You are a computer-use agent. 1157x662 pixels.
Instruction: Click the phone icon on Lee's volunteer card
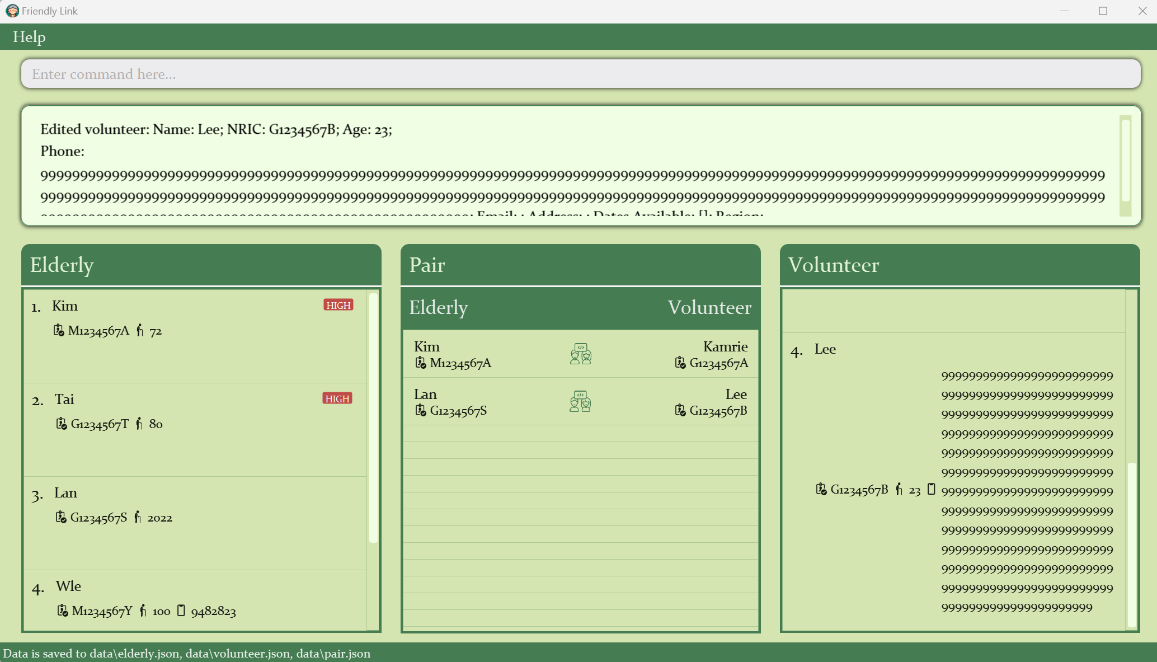[x=931, y=489]
